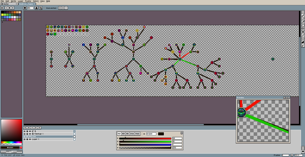Select the RGB button in color popup
Image resolution: width=305 pixels, height=157 pixels.
pos(119,134)
